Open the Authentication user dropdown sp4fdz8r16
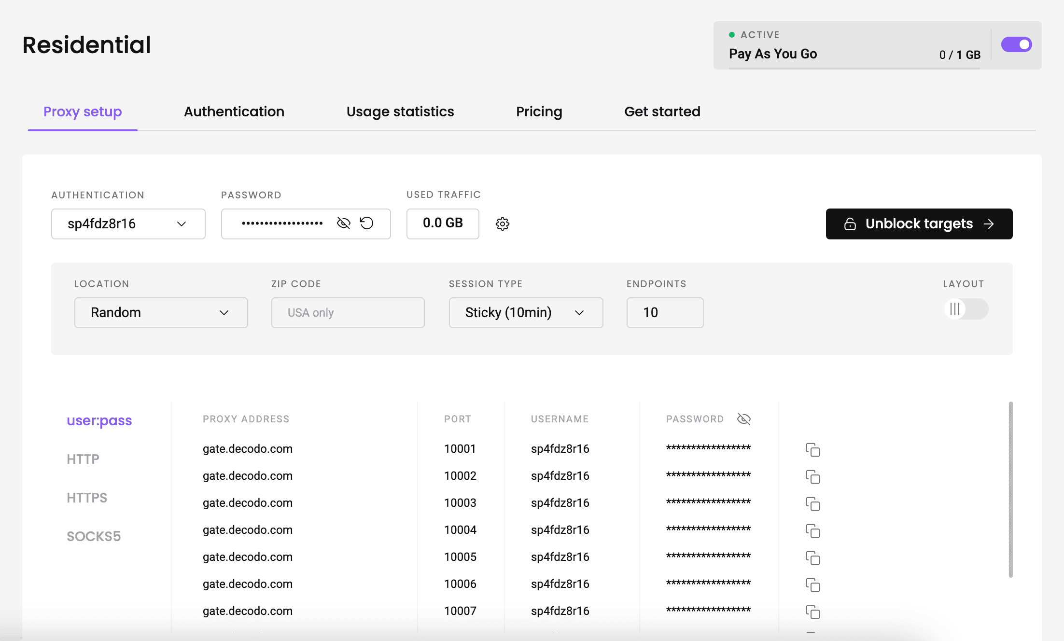 [128, 224]
